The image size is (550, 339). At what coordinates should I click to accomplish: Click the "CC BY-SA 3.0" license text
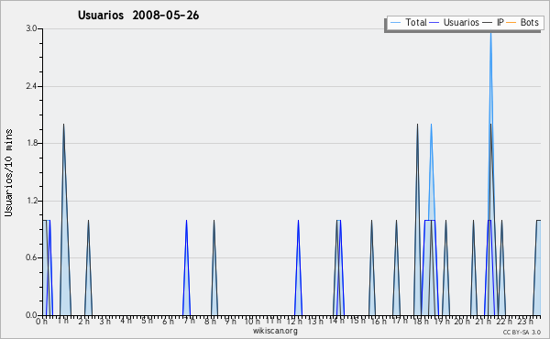click(x=522, y=332)
